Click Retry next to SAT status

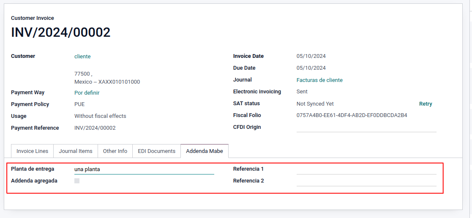pos(426,104)
